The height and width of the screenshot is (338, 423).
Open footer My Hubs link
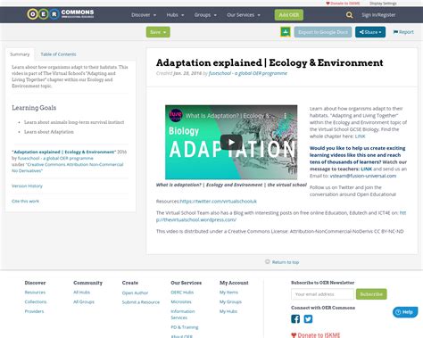(x=228, y=311)
